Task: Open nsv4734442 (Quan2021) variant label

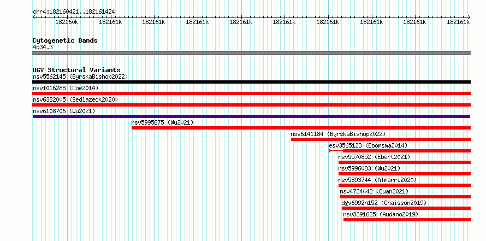Action: (374, 191)
